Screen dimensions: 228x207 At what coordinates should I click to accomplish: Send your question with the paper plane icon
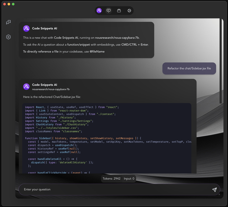pos(214,190)
